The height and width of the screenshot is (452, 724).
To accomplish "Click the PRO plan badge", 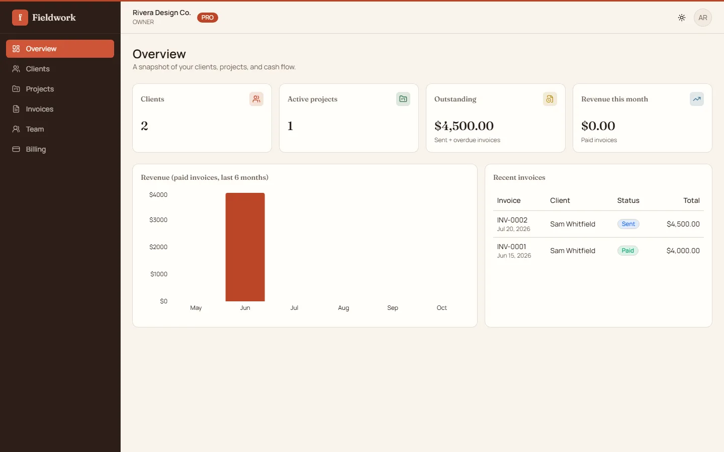I will tap(208, 18).
